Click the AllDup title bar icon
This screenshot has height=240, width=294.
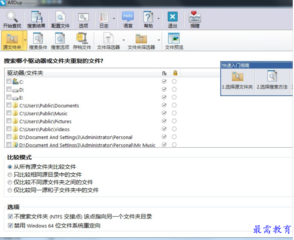(x=3, y=3)
